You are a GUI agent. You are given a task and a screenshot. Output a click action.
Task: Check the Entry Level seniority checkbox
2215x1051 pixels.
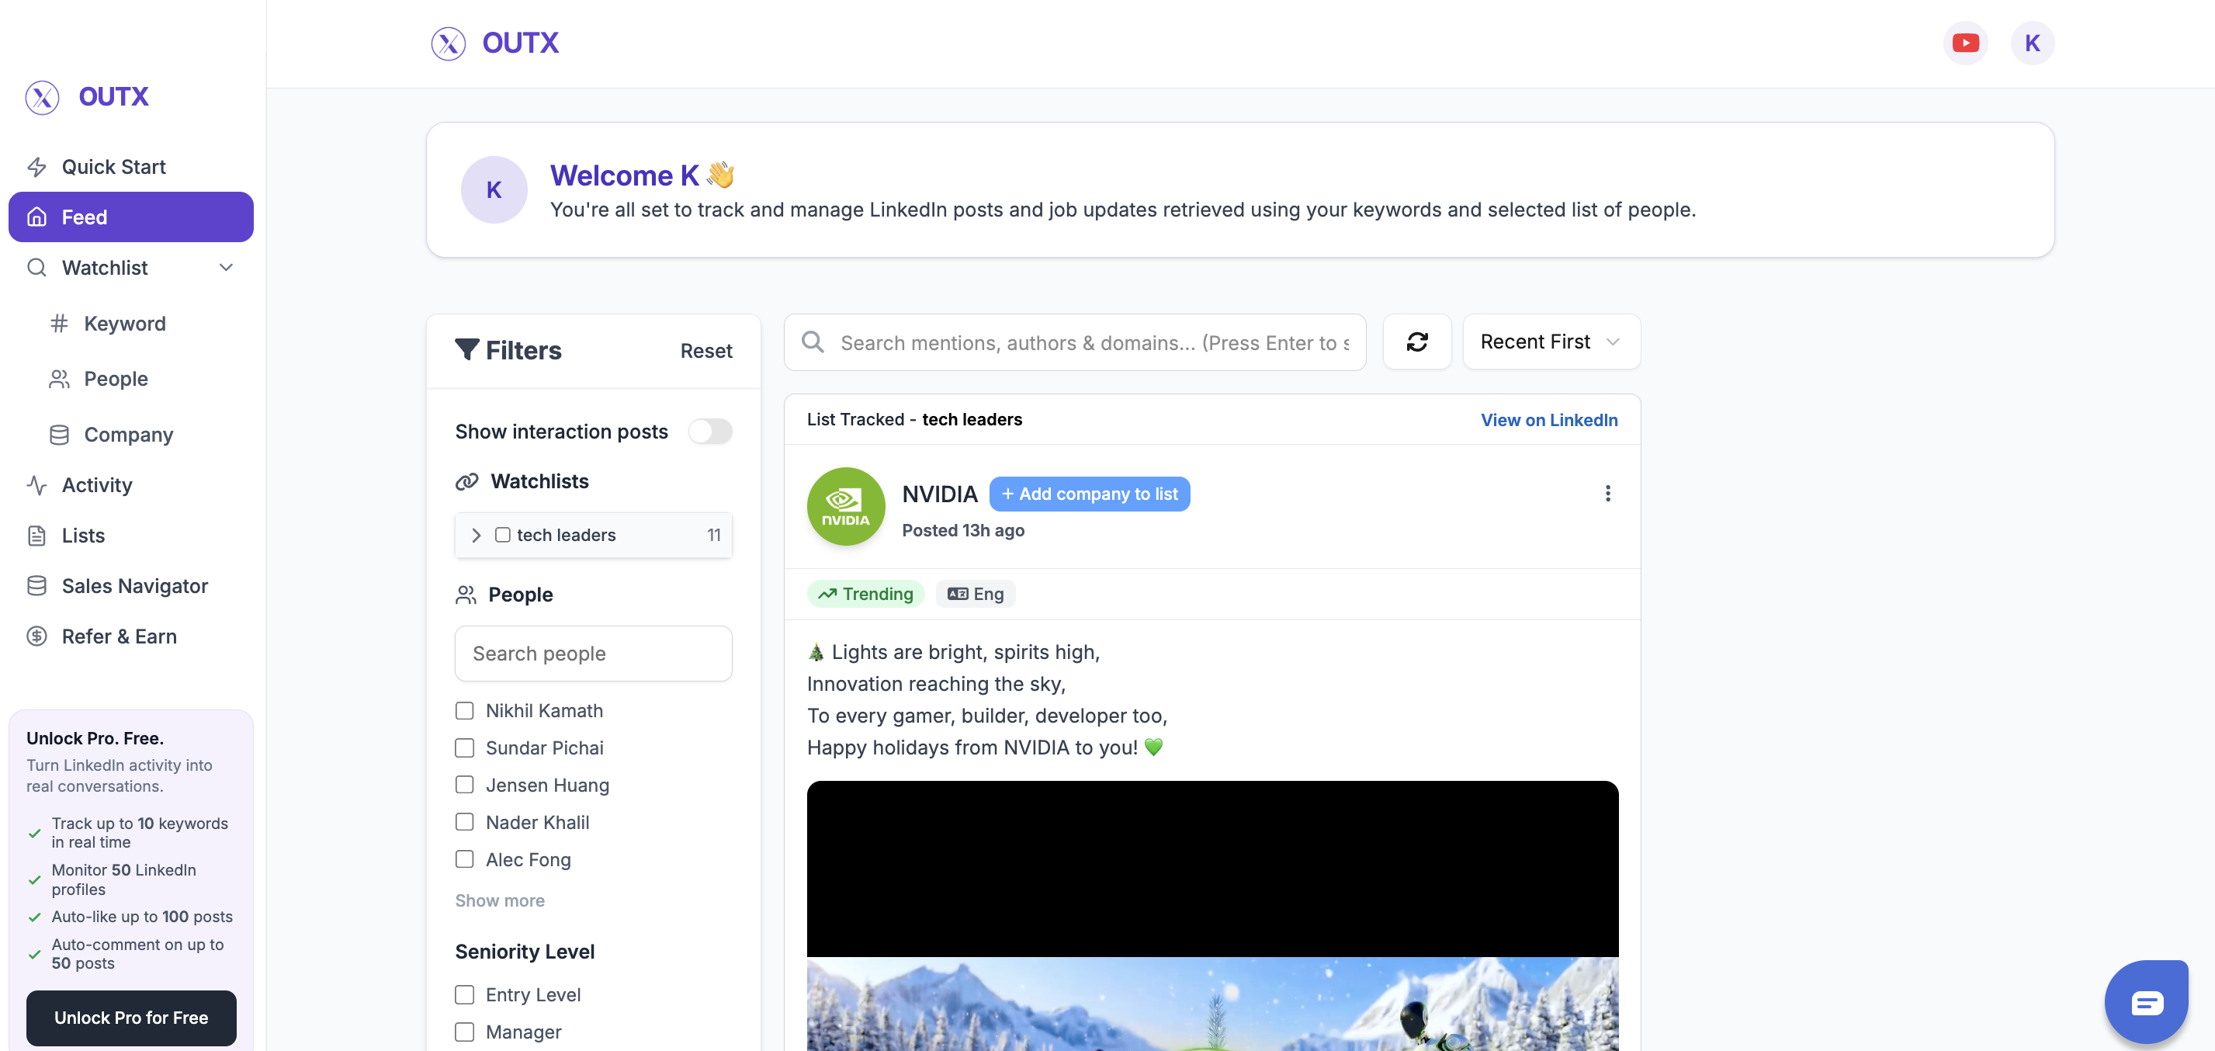pos(464,995)
